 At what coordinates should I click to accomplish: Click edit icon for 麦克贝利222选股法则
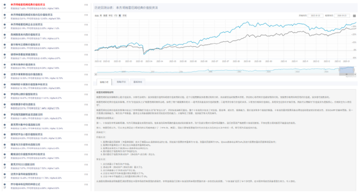tap(5, 168)
